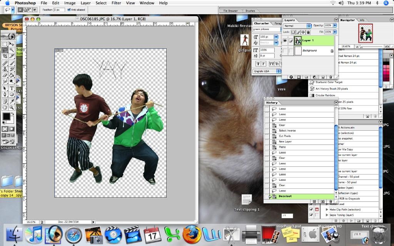The height and width of the screenshot is (246, 394).
Task: Expand the Make Clip Path action
Action: point(327,209)
